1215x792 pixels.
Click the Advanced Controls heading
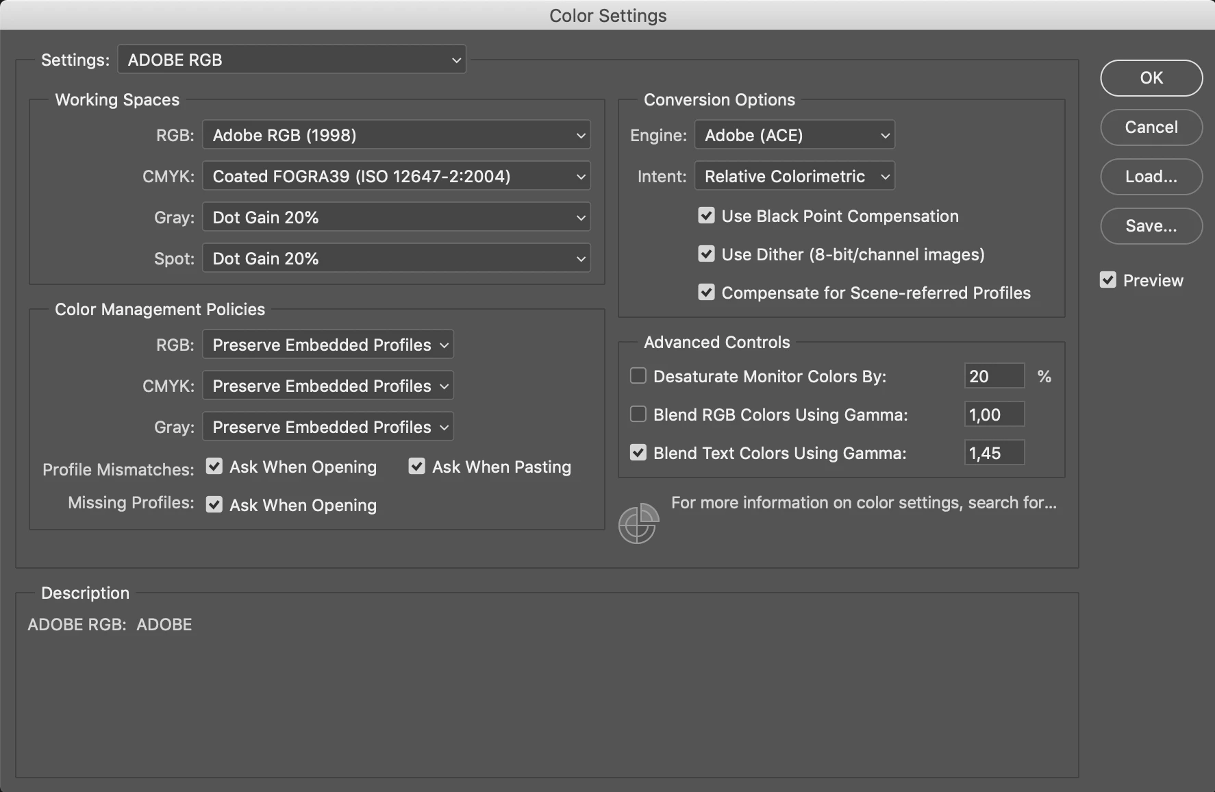click(717, 343)
